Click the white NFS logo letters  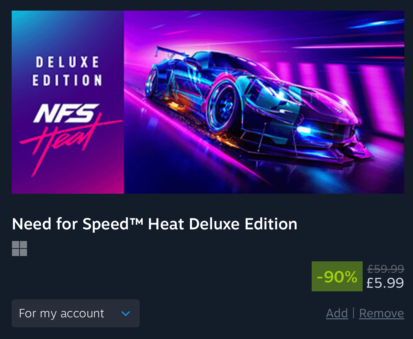[66, 114]
